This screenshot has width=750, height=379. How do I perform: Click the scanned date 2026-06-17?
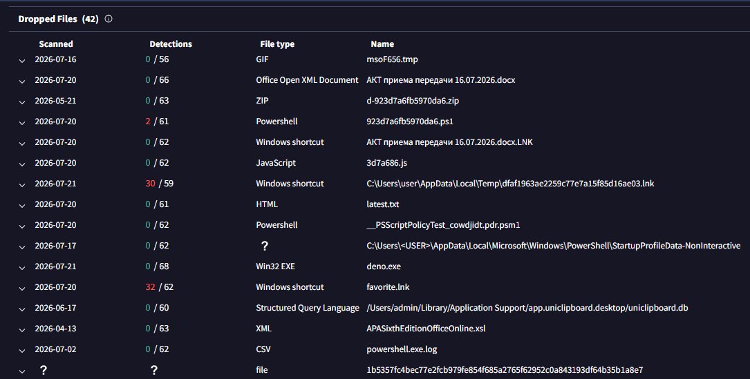pos(55,308)
